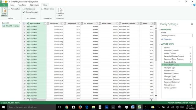196x110 pixels.
Task: Select the Monthly Financials query in Queries pane
Action: (11, 26)
